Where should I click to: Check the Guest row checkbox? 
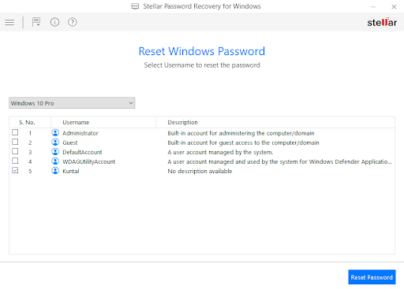click(x=15, y=142)
